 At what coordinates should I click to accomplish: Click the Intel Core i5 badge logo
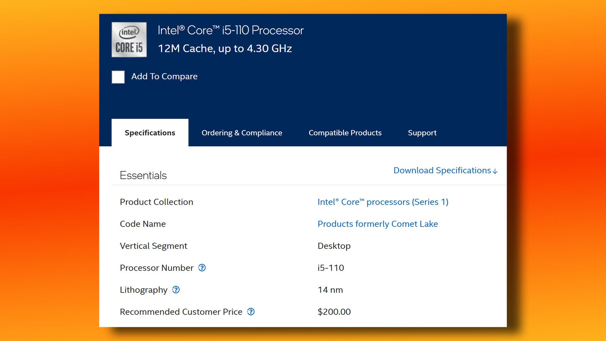pos(129,40)
